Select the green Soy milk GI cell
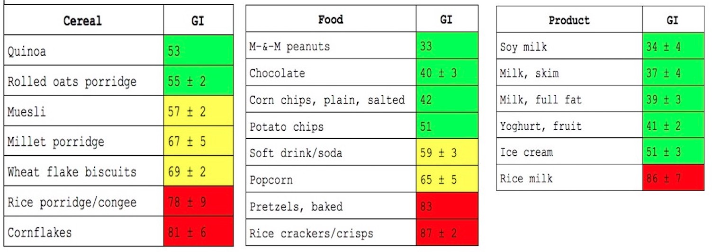 [673, 47]
